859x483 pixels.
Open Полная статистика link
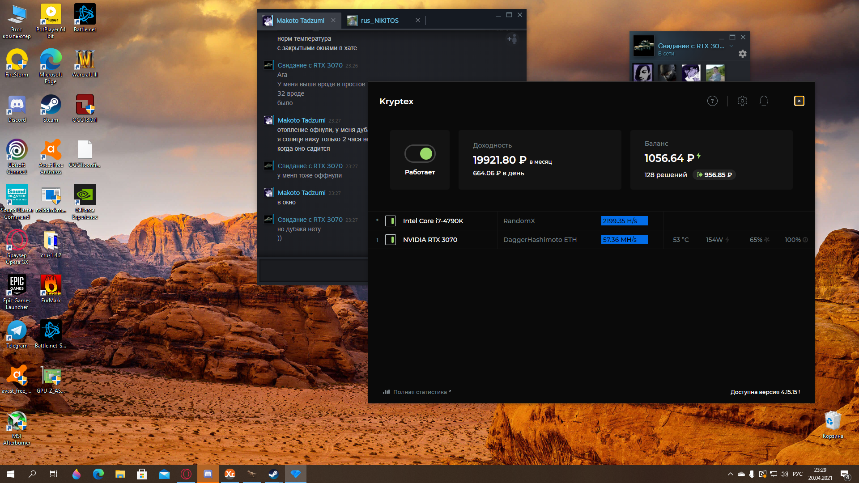(419, 392)
